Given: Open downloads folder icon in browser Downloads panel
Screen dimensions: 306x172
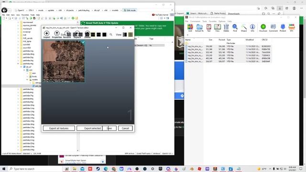Looking at the screenshot, I should [263, 14].
